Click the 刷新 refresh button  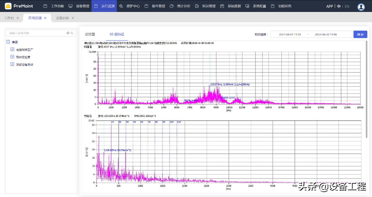click(360, 34)
